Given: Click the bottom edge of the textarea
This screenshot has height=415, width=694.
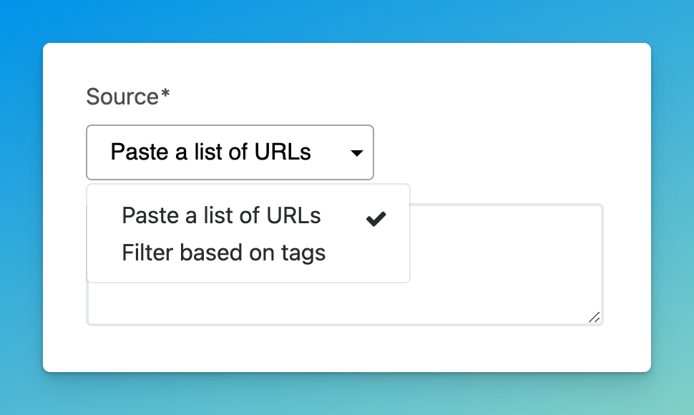Looking at the screenshot, I should (x=343, y=324).
